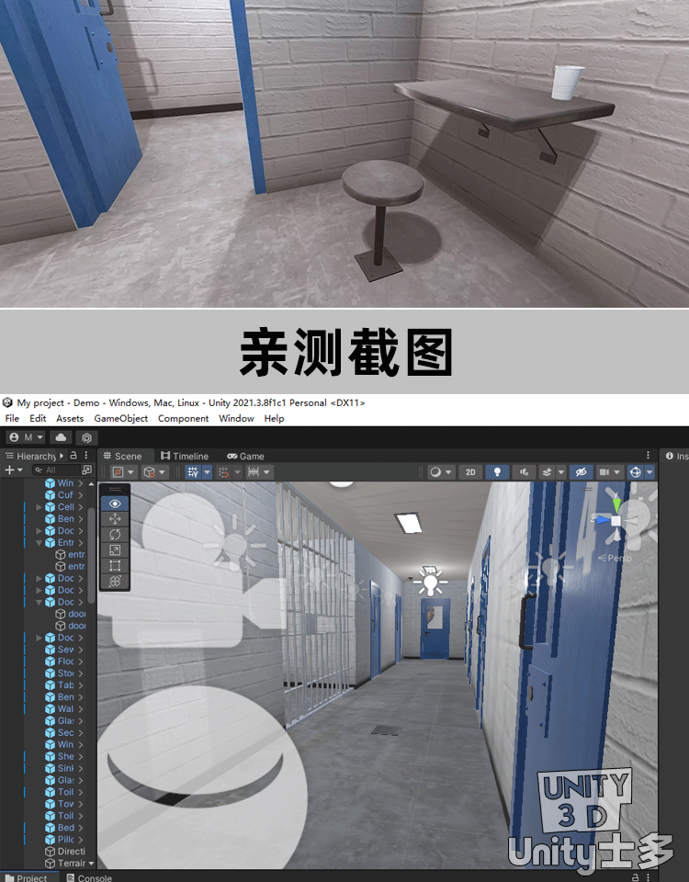Open tool handle position dropdown
The width and height of the screenshot is (689, 882).
tap(124, 472)
